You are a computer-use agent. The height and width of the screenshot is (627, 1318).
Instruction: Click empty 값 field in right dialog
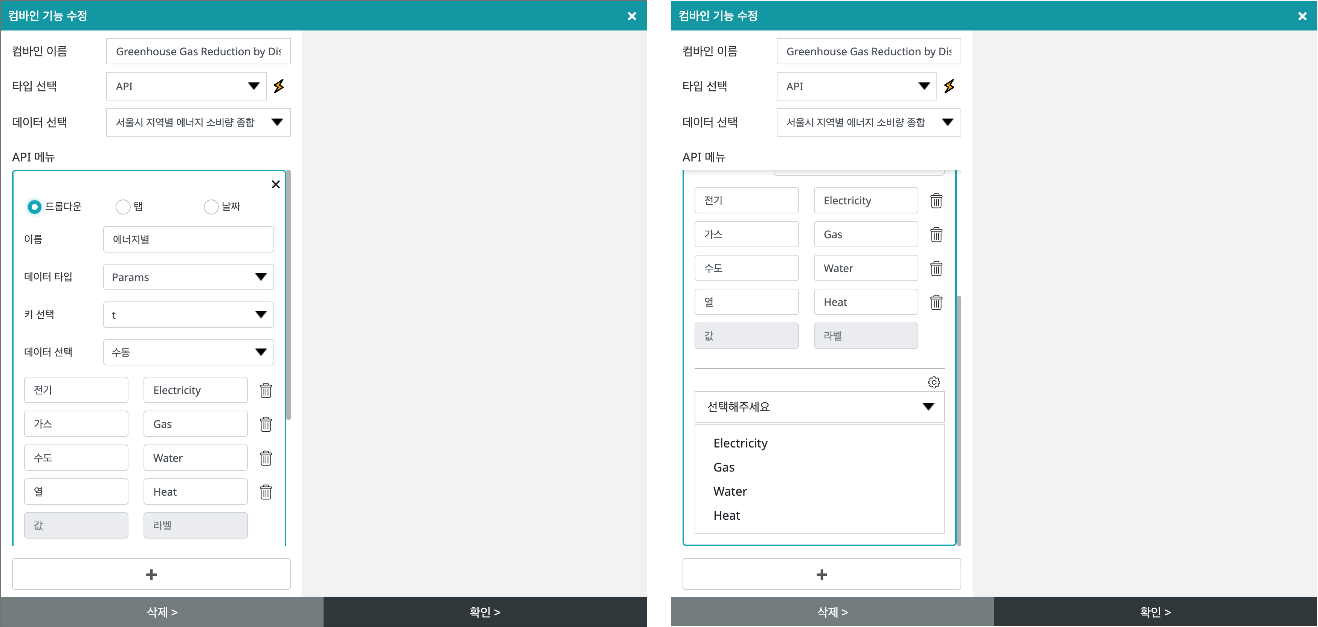pos(747,336)
